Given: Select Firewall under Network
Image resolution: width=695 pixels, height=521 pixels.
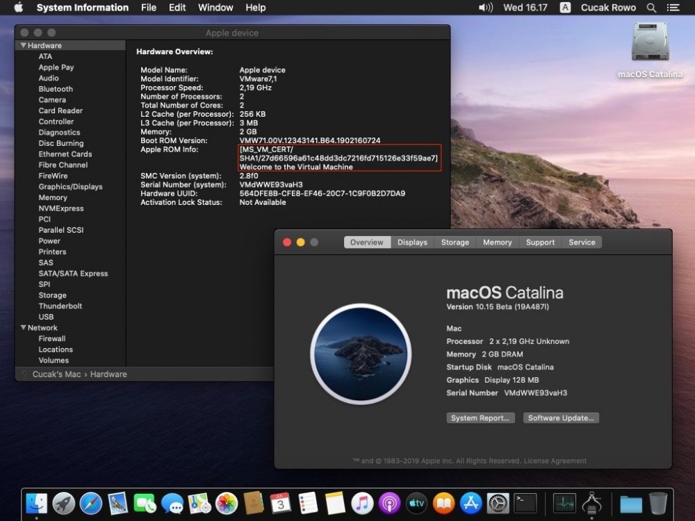Looking at the screenshot, I should [52, 338].
